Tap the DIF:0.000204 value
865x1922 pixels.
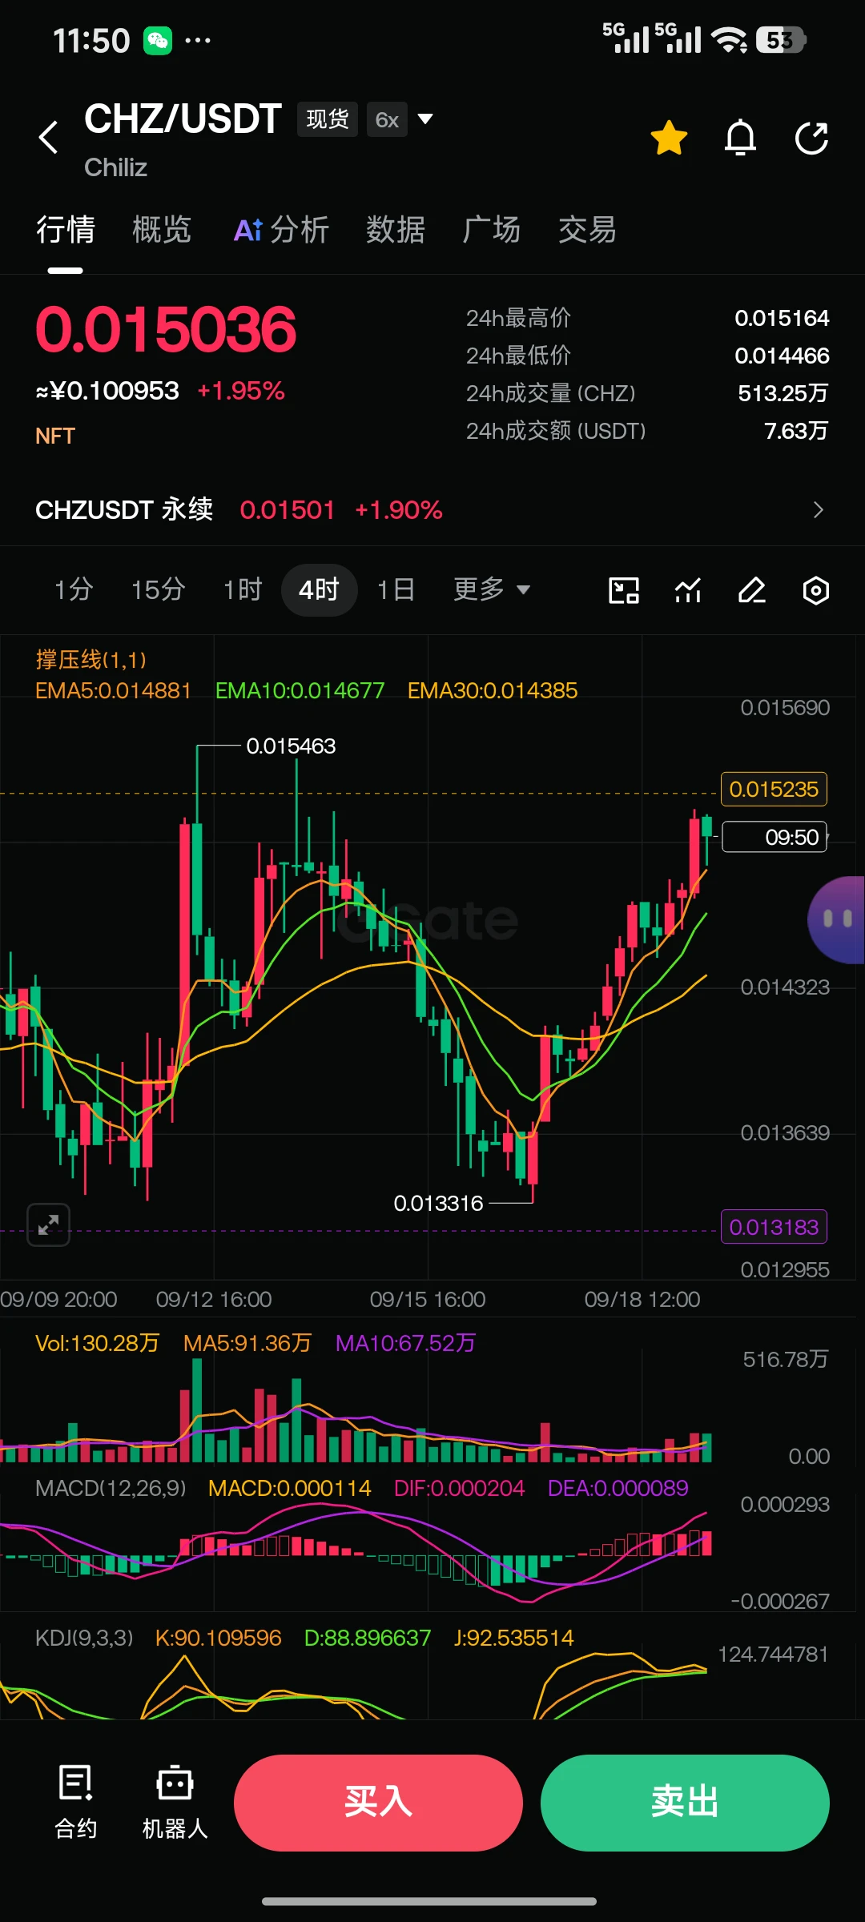tap(459, 1488)
